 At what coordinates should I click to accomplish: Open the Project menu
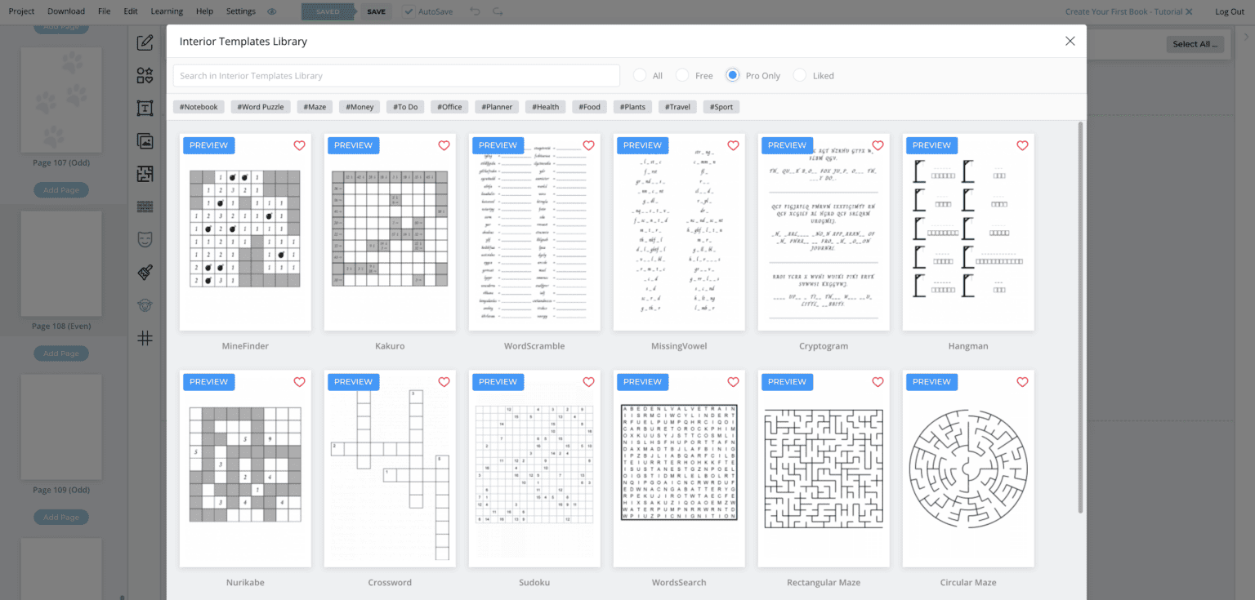coord(21,11)
